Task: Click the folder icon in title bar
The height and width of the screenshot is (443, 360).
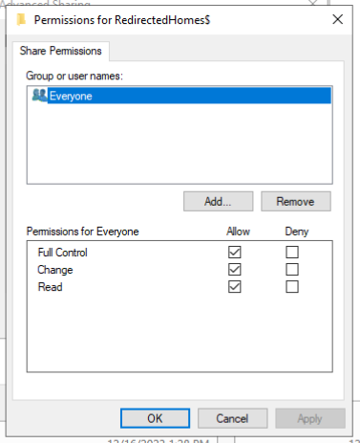Action: 21,20
